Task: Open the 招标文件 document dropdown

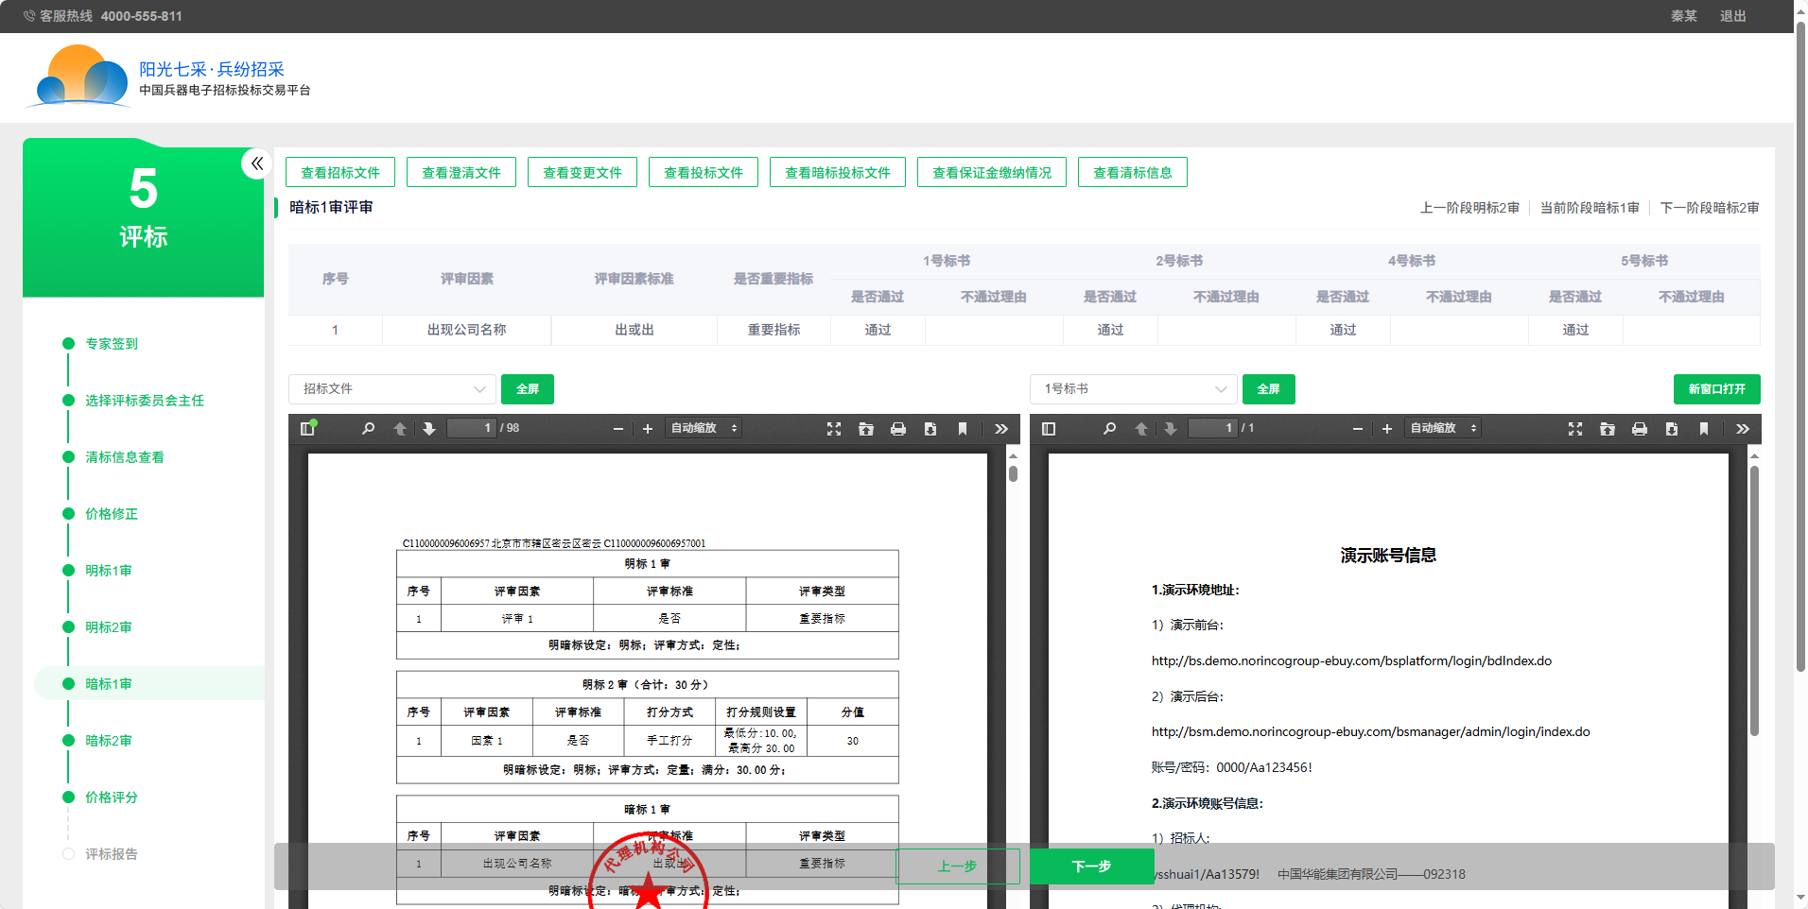Action: (392, 389)
